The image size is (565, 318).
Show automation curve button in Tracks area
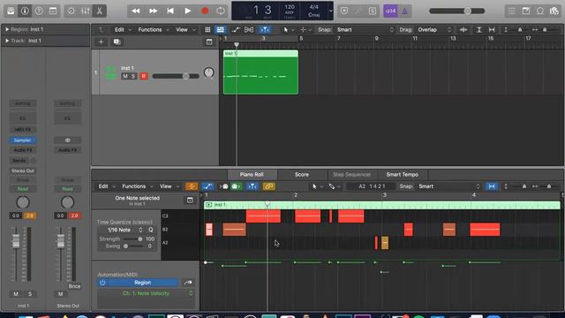tap(236, 29)
